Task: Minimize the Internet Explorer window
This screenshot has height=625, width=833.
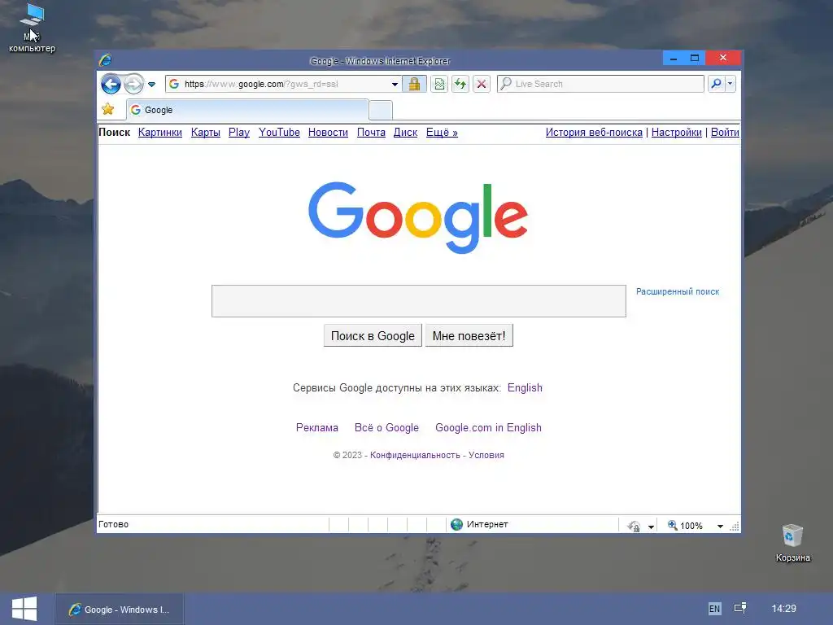Action: pos(673,58)
